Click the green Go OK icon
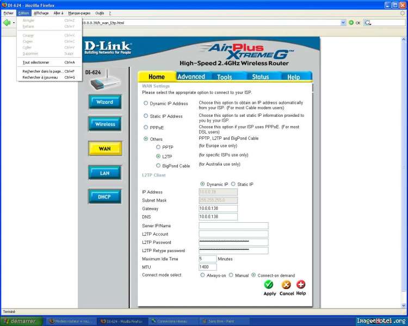The width and height of the screenshot is (408, 326). click(x=351, y=23)
